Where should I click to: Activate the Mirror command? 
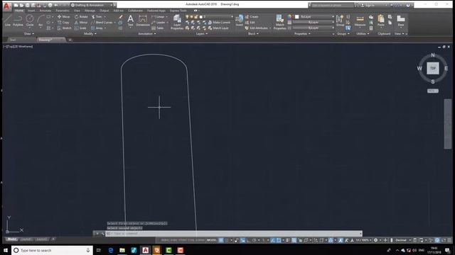coord(81,22)
